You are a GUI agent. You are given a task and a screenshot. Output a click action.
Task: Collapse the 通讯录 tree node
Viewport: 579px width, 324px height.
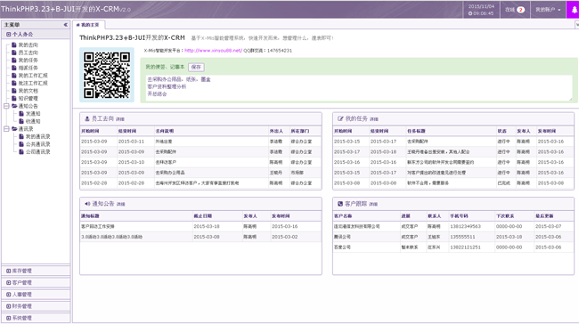point(6,129)
